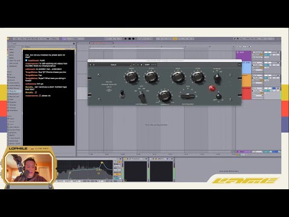This screenshot has width=289, height=217.
Task: Open the MIDI map mode button
Action: click(248, 39)
